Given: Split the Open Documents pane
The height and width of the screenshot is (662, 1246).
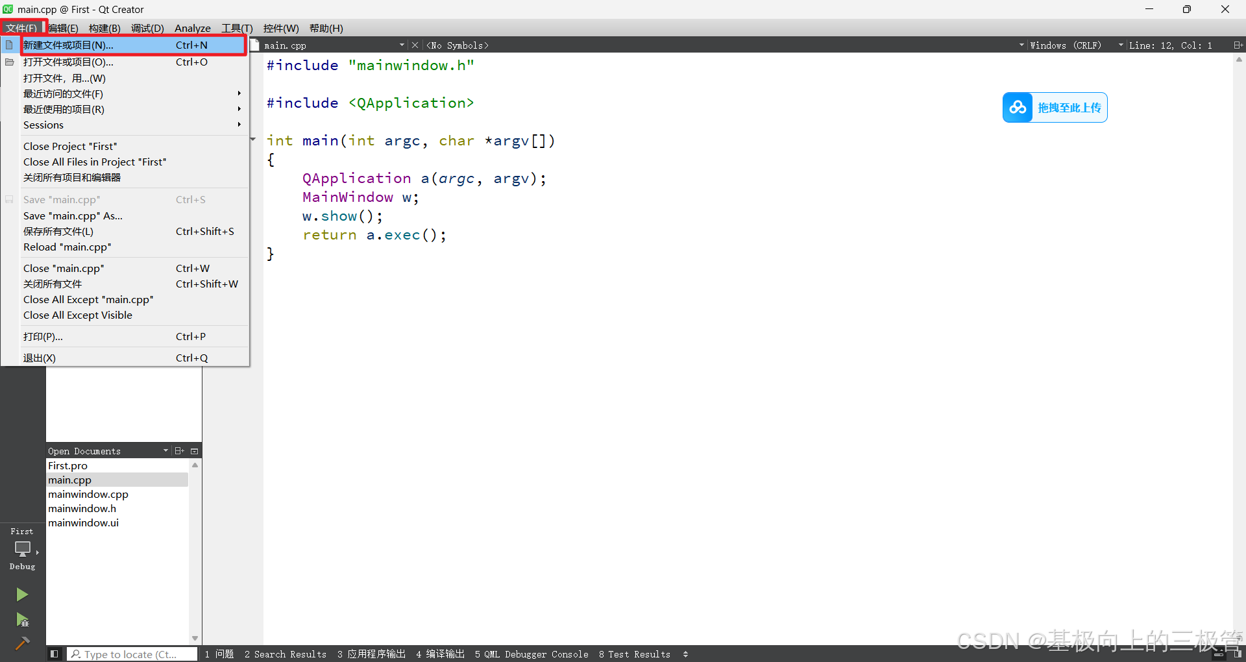Looking at the screenshot, I should [180, 451].
